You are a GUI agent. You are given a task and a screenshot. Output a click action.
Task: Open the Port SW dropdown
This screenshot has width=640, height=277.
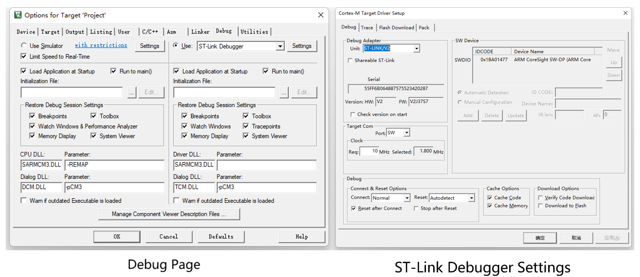406,133
